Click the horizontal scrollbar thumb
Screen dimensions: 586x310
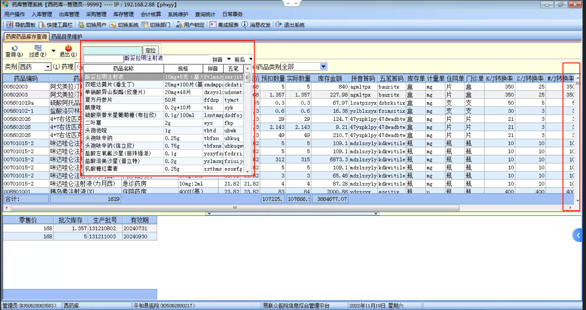pyautogui.click(x=235, y=208)
